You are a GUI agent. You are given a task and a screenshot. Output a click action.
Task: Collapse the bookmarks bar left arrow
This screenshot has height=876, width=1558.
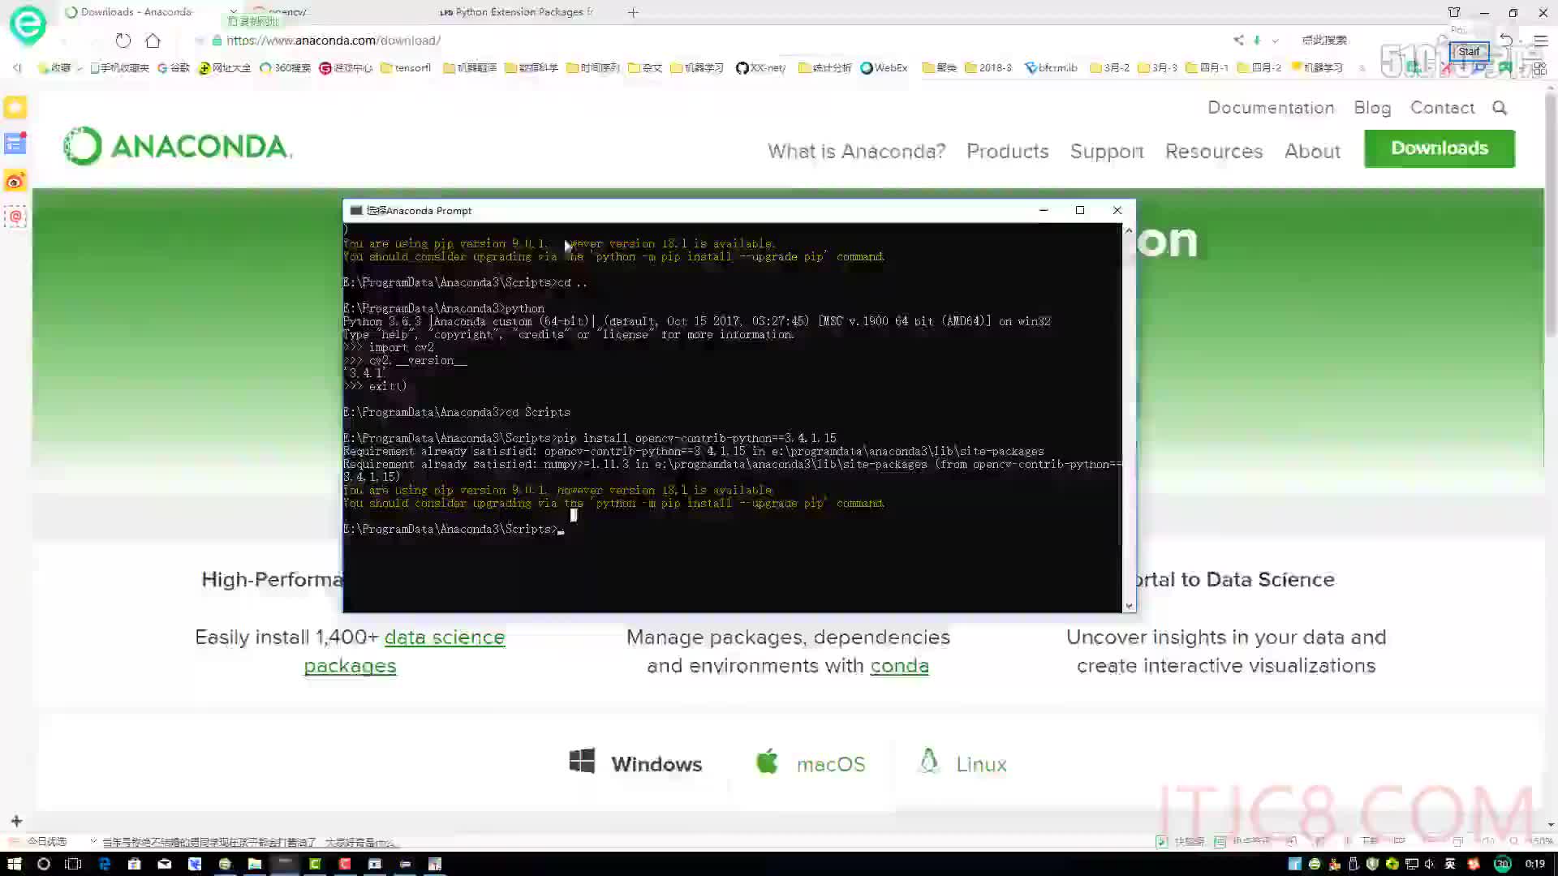(17, 68)
